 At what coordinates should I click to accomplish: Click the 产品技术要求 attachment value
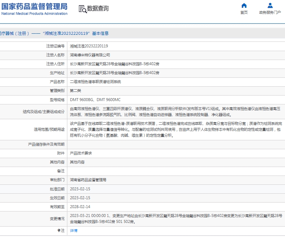pyautogui.click(x=81, y=153)
